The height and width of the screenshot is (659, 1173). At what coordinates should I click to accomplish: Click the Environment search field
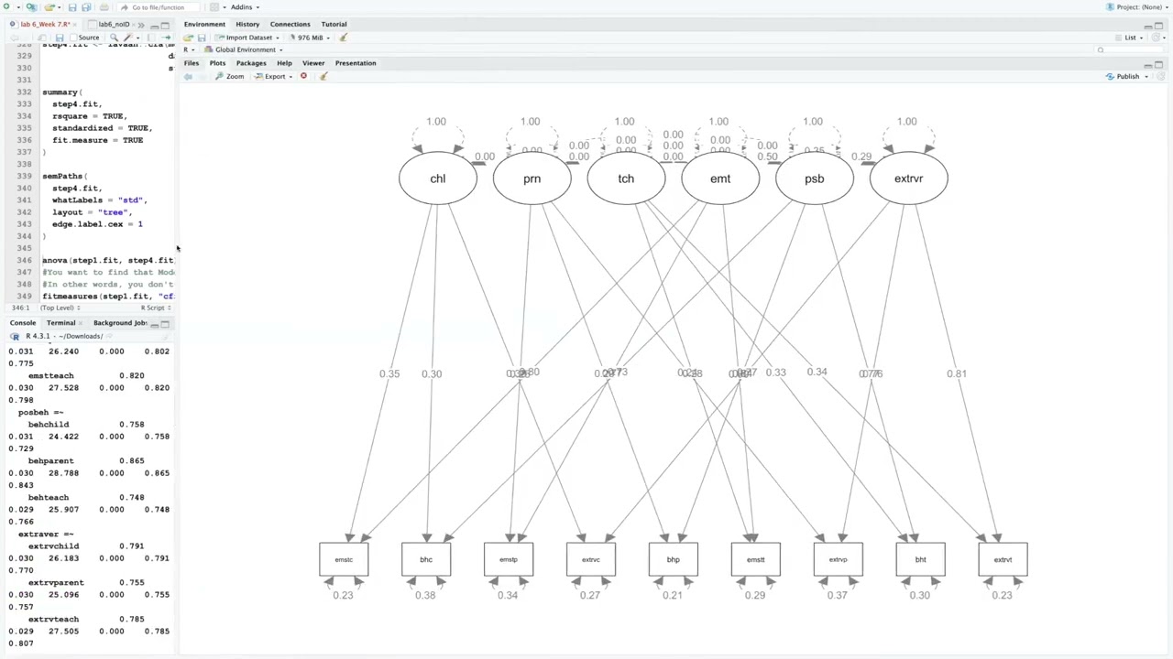click(x=1129, y=49)
